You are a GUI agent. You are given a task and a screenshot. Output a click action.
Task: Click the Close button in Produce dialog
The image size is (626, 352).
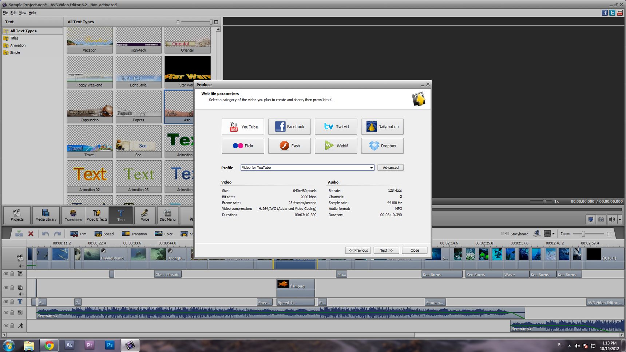[x=415, y=250]
